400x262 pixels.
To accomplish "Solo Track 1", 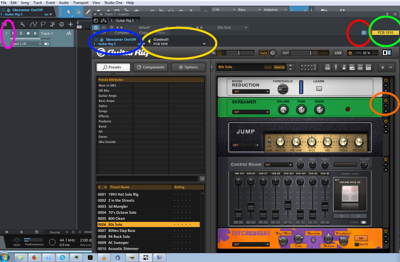I will (x=21, y=33).
